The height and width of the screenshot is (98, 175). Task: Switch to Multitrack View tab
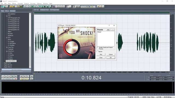tap(45, 10)
